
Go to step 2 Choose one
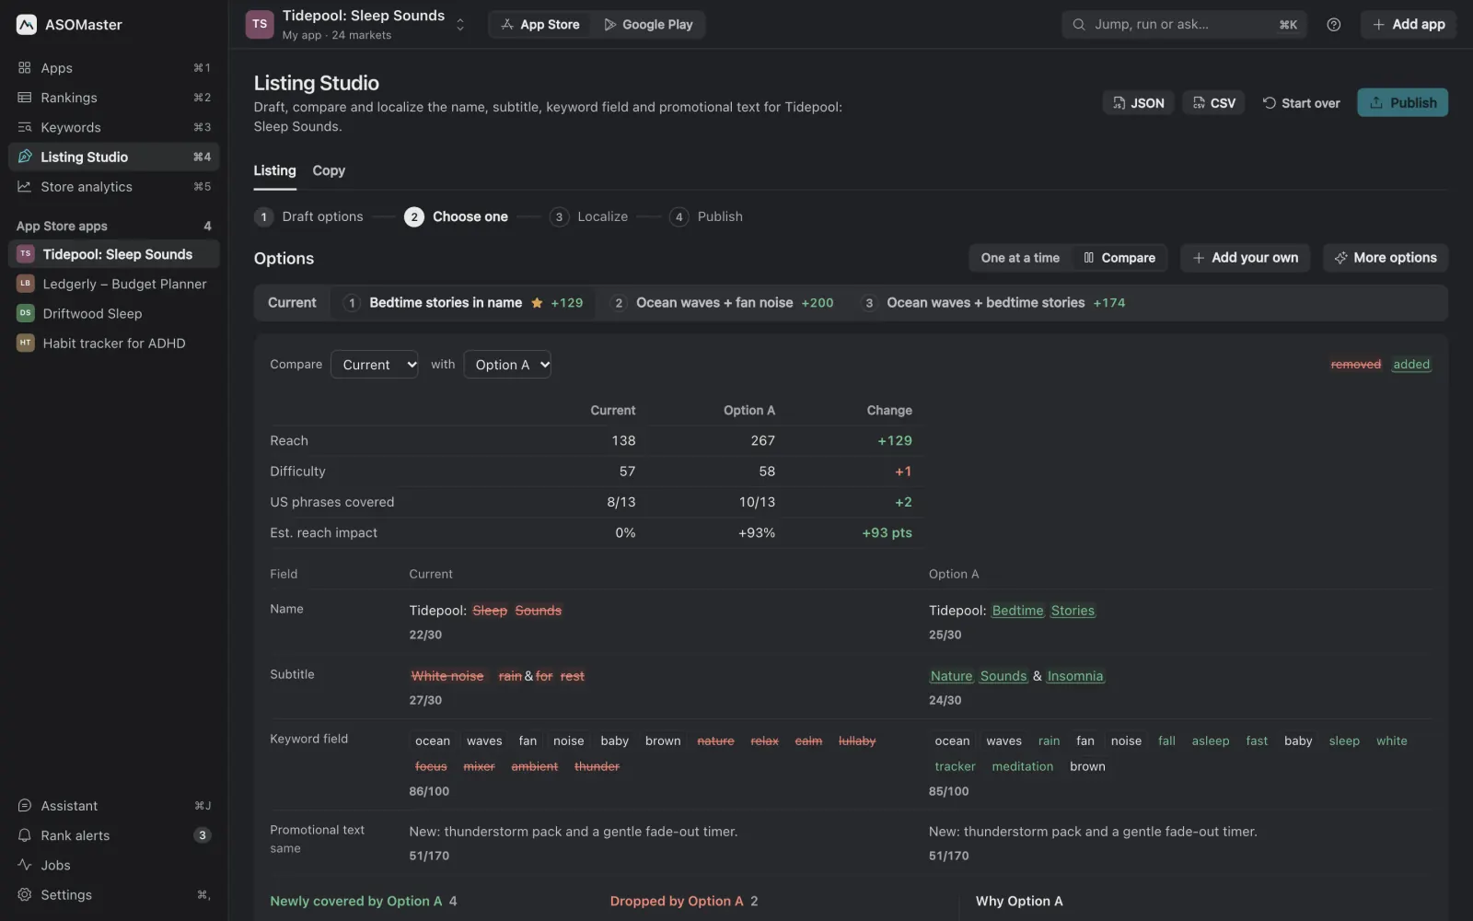click(x=456, y=217)
